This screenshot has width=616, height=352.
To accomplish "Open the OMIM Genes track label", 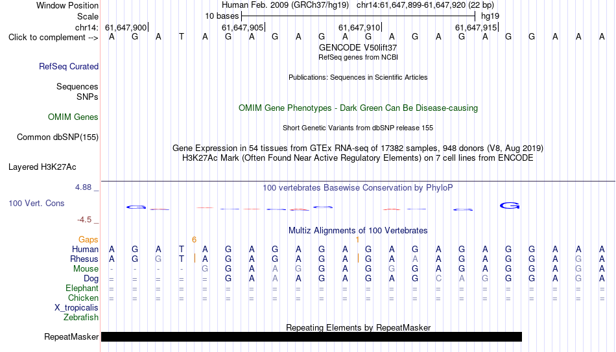I will [x=73, y=117].
